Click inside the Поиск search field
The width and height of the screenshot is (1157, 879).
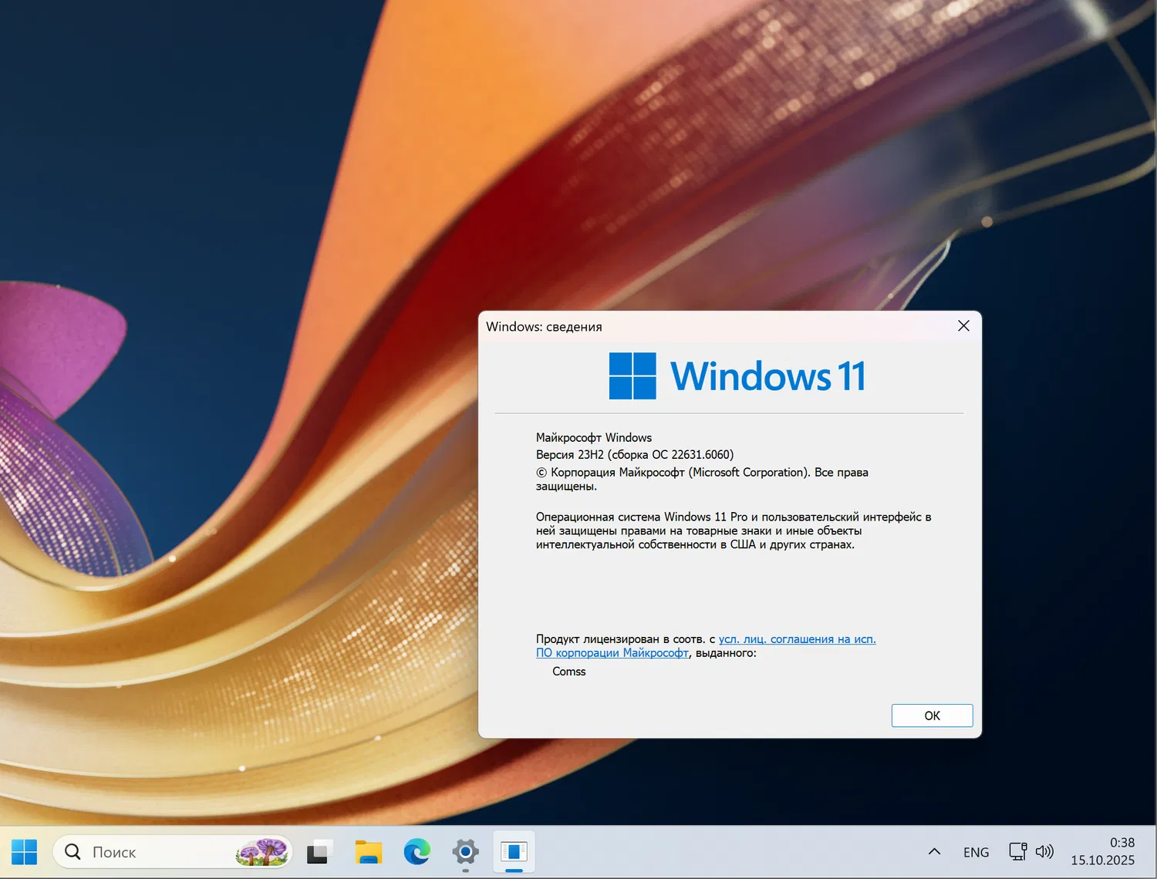click(x=154, y=851)
